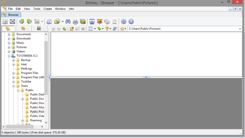Expand the Program Files folder node
The image size is (245, 138).
tap(14, 73)
